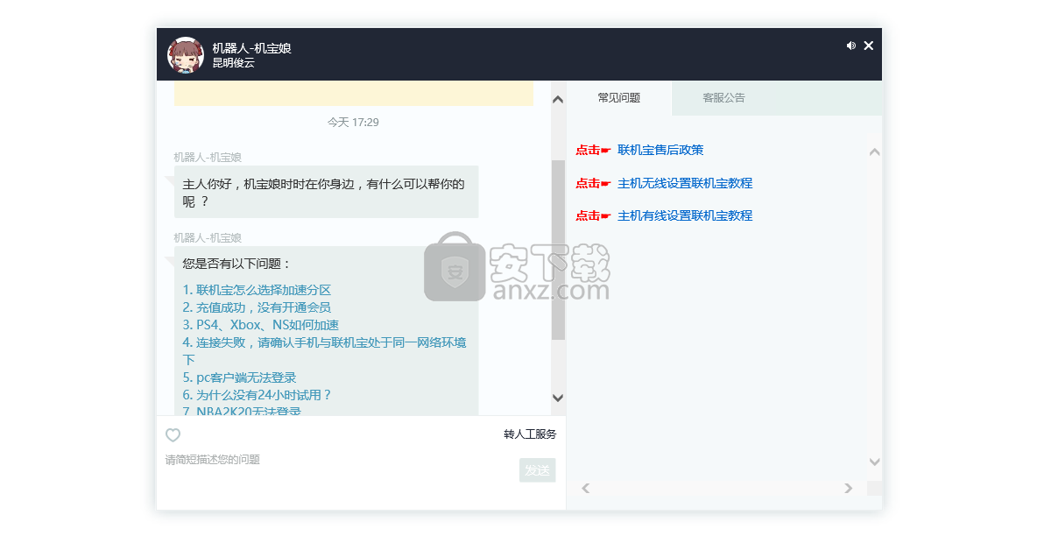Click the FAQ panel scroll down arrow
Screen dimensions: 1037x536
[x=874, y=462]
